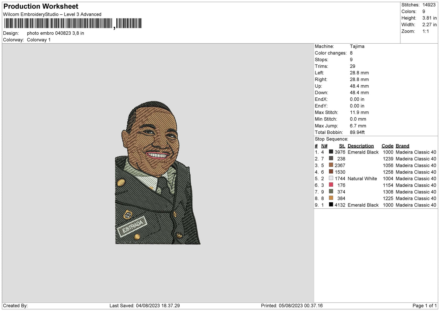Click the brown swatch for stop 4
The image size is (440, 311).
331,171
